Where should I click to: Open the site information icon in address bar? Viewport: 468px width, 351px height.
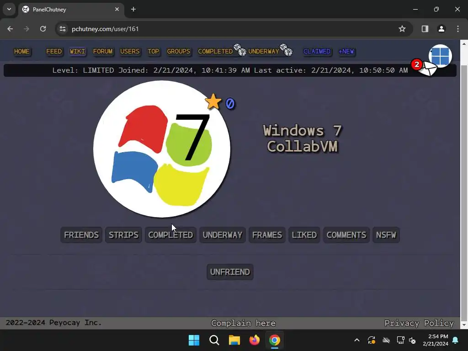pyautogui.click(x=63, y=29)
